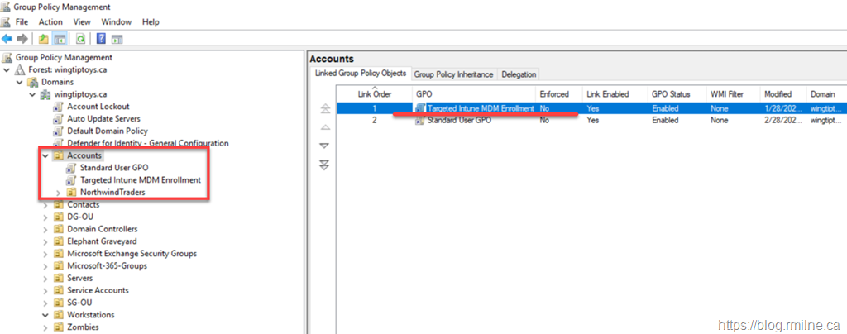Move link to bottom with double down arrow
This screenshot has width=847, height=334.
click(324, 165)
